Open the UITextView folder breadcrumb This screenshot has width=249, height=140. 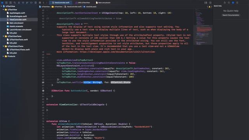click(x=57, y=7)
